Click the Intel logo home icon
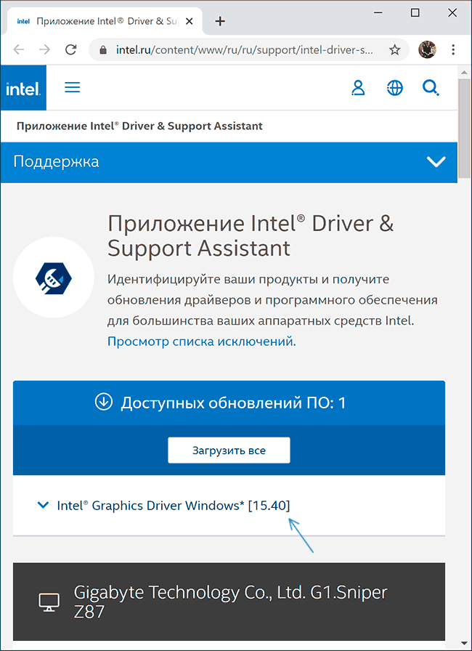 coord(23,88)
